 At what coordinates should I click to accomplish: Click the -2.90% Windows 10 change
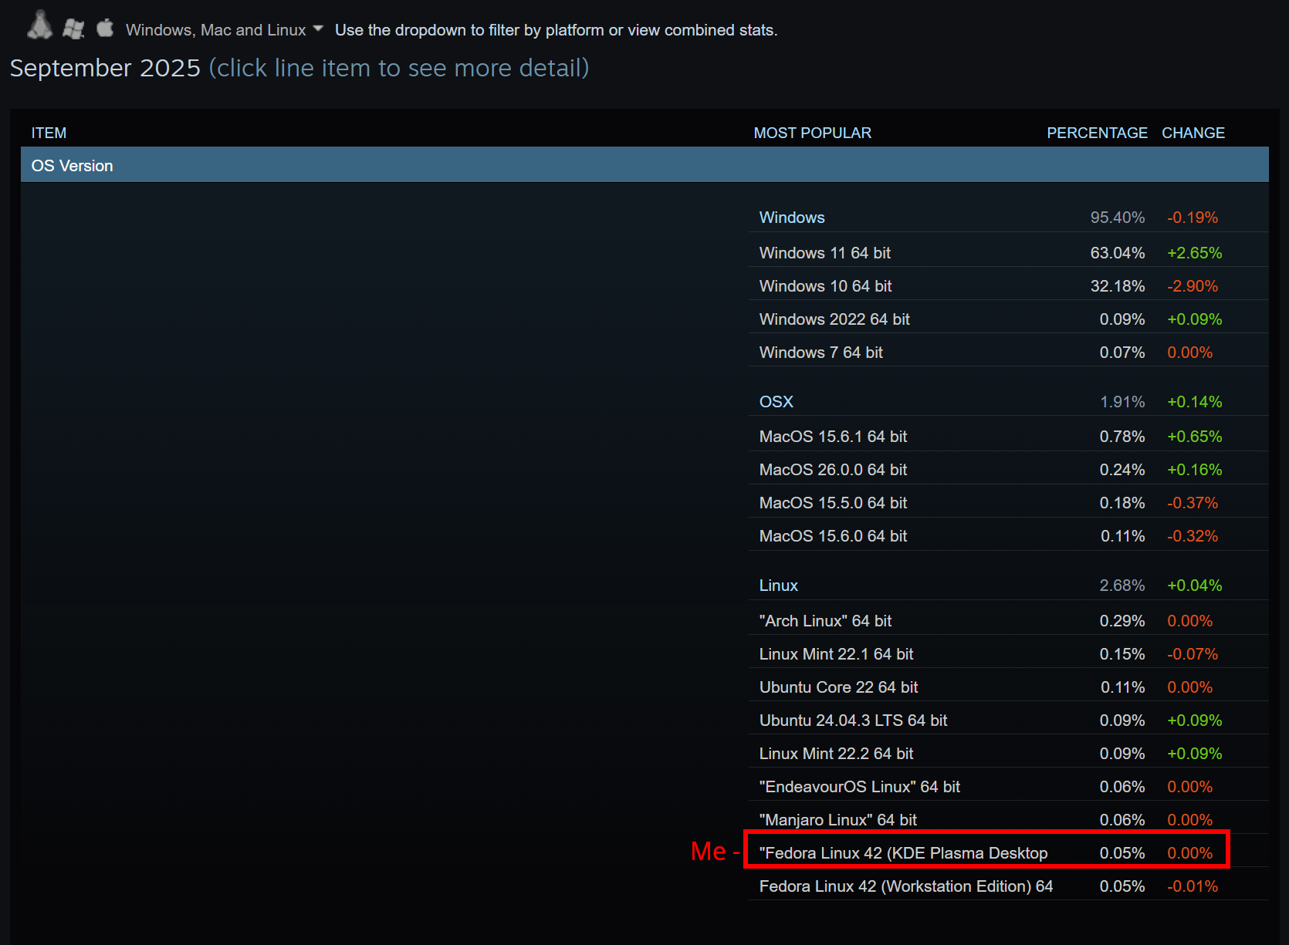click(x=1193, y=286)
